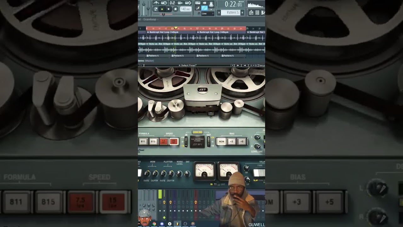403x227 pixels.
Task: Toggle the 3.2 countdown before recording icon
Action: pos(172,3)
